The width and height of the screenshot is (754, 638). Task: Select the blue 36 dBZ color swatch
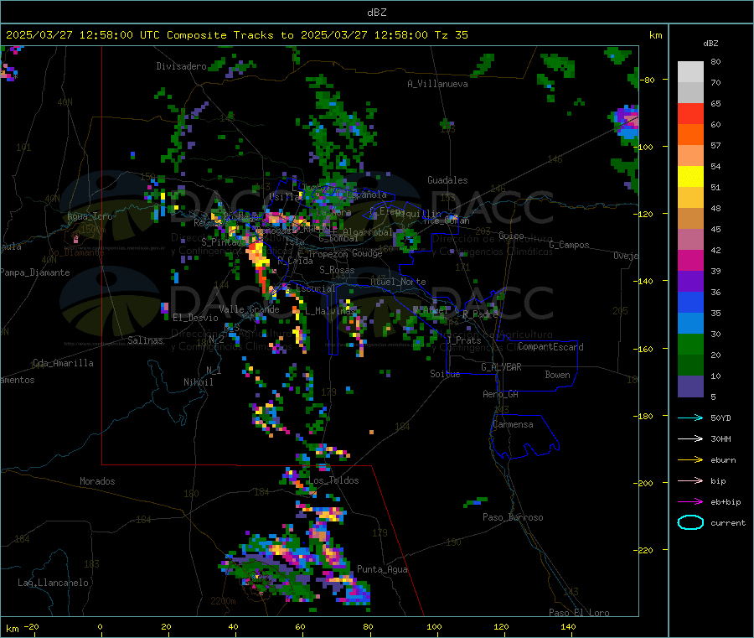click(x=690, y=302)
